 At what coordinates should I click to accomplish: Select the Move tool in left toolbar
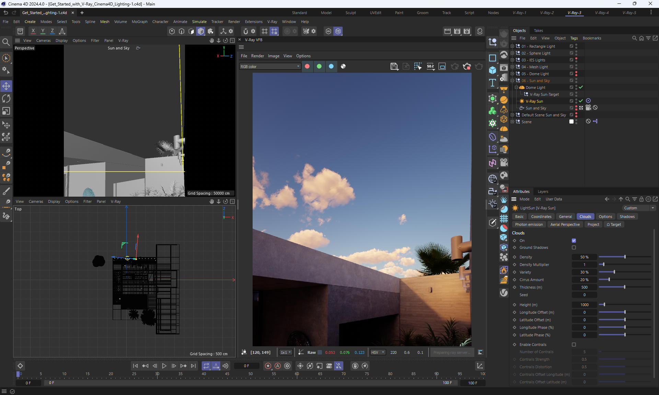6,86
